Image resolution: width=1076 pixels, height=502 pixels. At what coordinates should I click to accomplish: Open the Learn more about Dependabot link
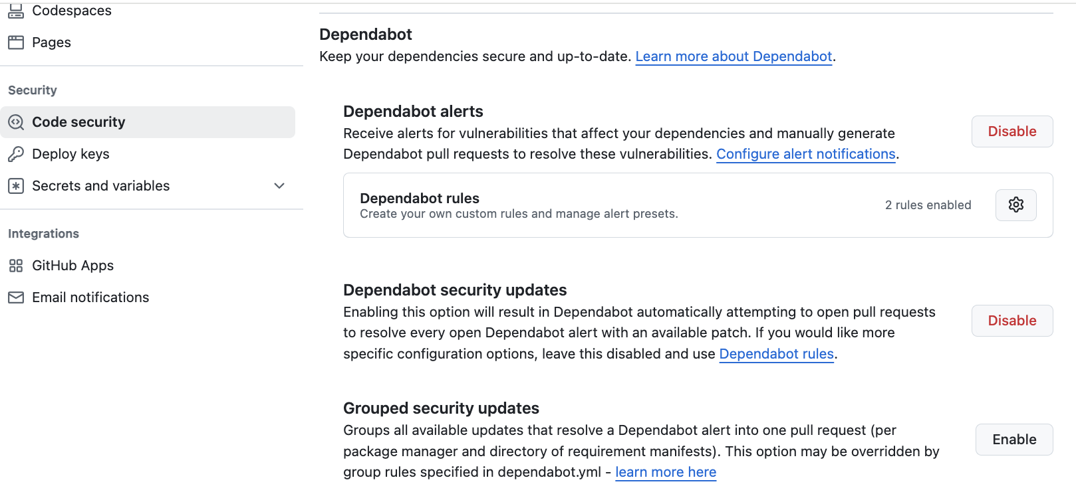[x=734, y=56]
